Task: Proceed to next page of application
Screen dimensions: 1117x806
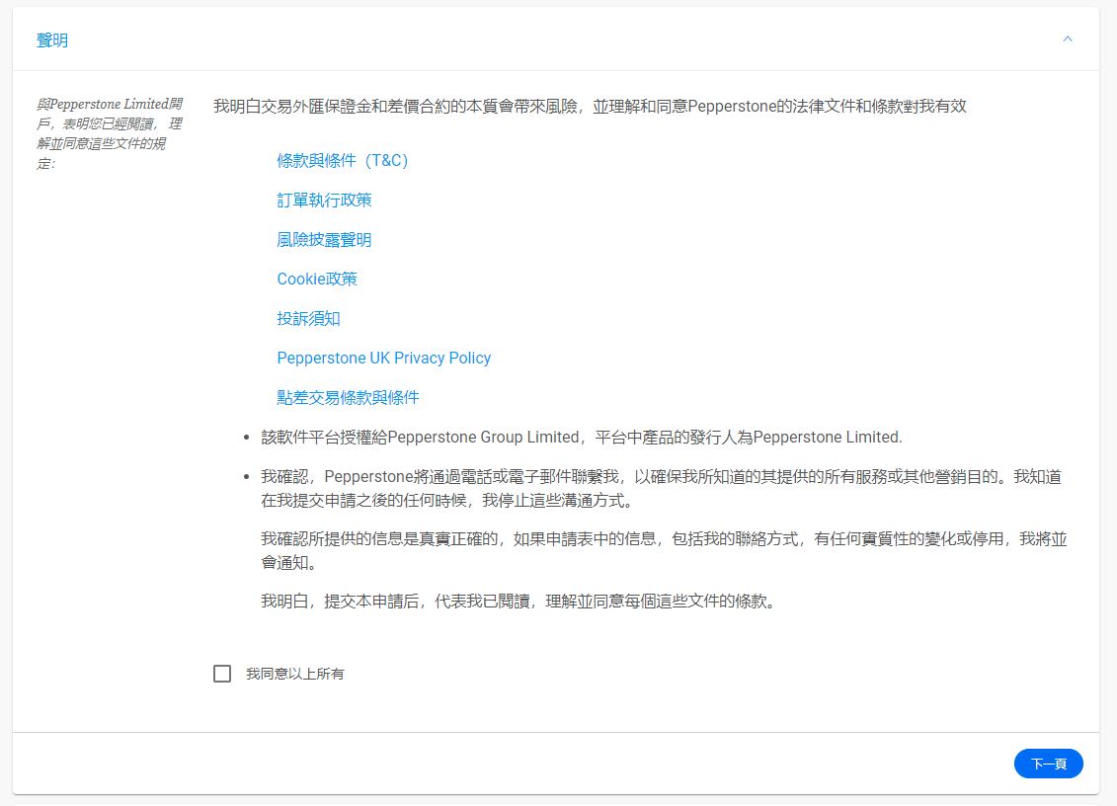Action: pos(1048,764)
